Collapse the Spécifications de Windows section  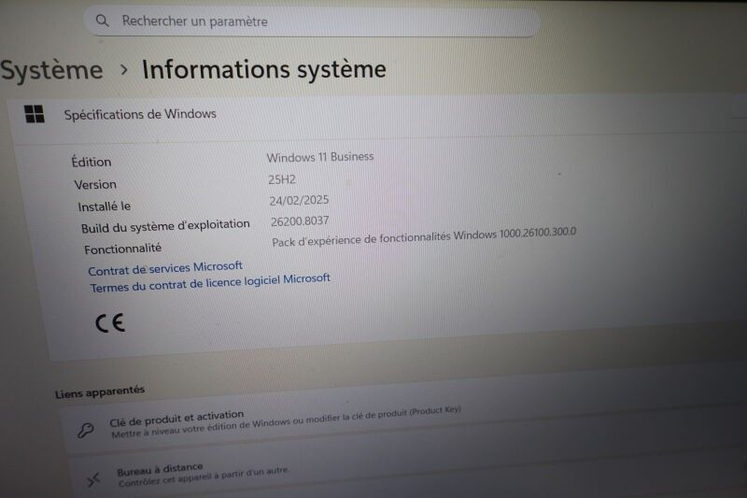[376, 116]
